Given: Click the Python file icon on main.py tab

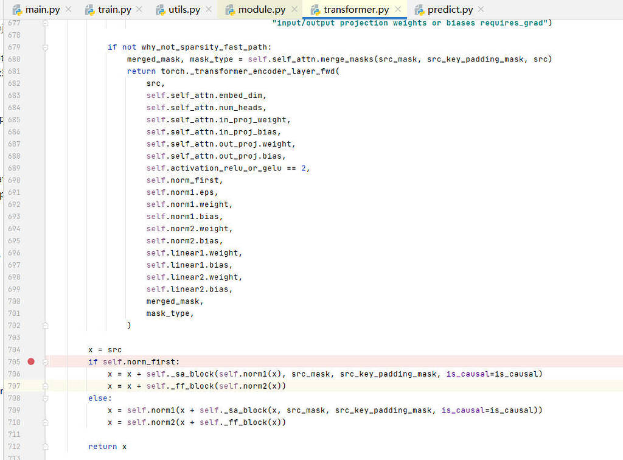Looking at the screenshot, I should [x=17, y=10].
